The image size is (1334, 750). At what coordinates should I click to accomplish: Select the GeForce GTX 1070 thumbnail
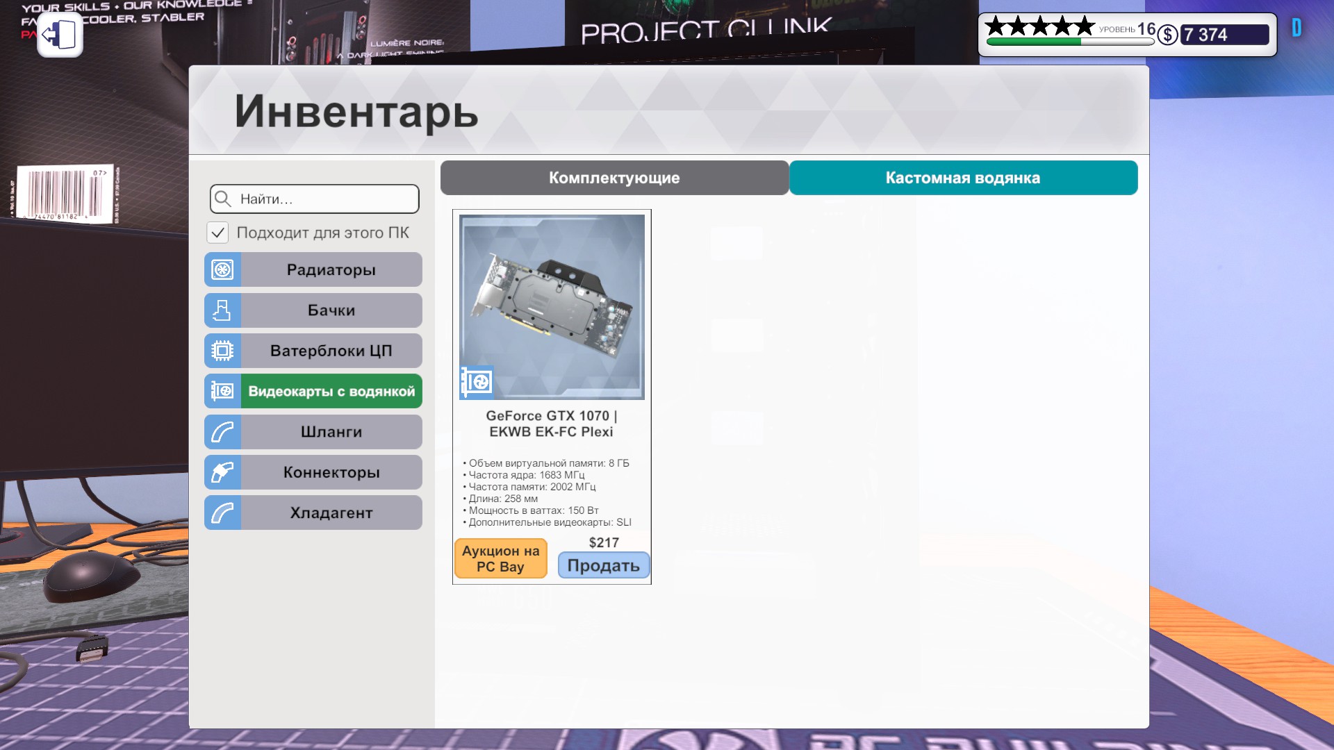pyautogui.click(x=552, y=307)
